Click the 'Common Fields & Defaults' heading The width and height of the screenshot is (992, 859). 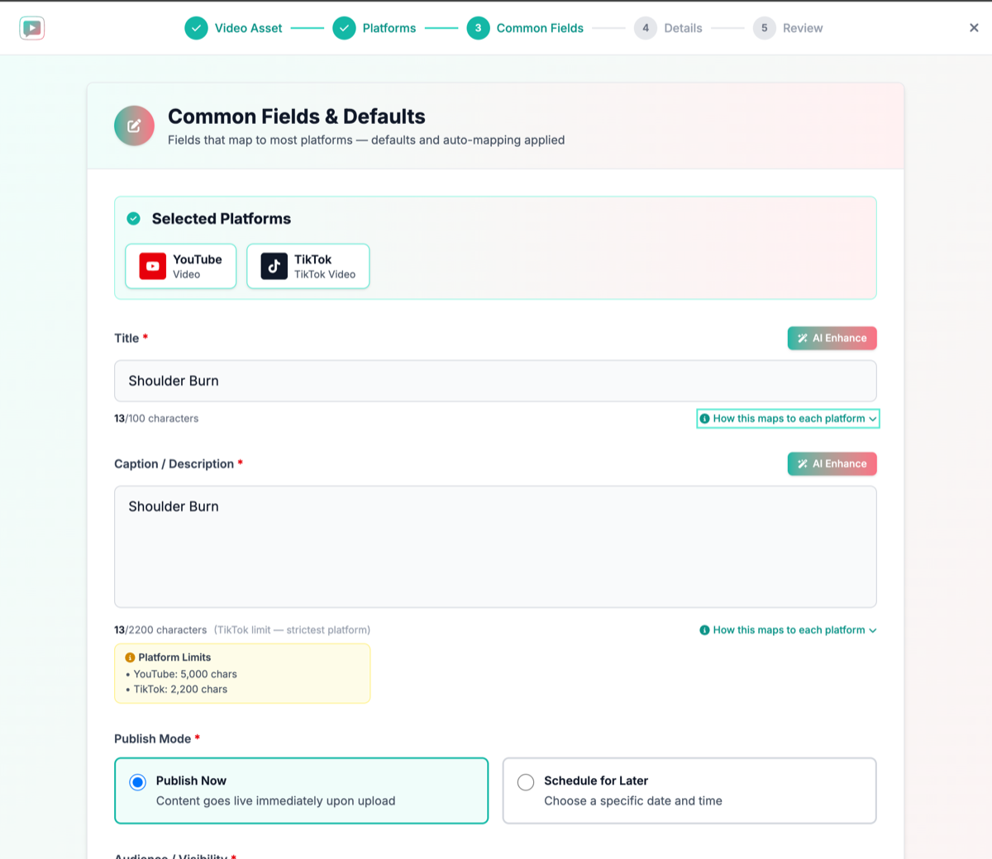(297, 116)
